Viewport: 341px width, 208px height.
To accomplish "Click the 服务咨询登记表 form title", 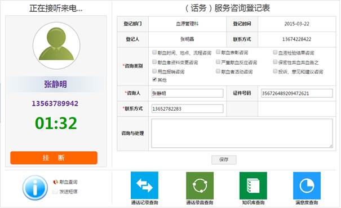I will coord(228,8).
